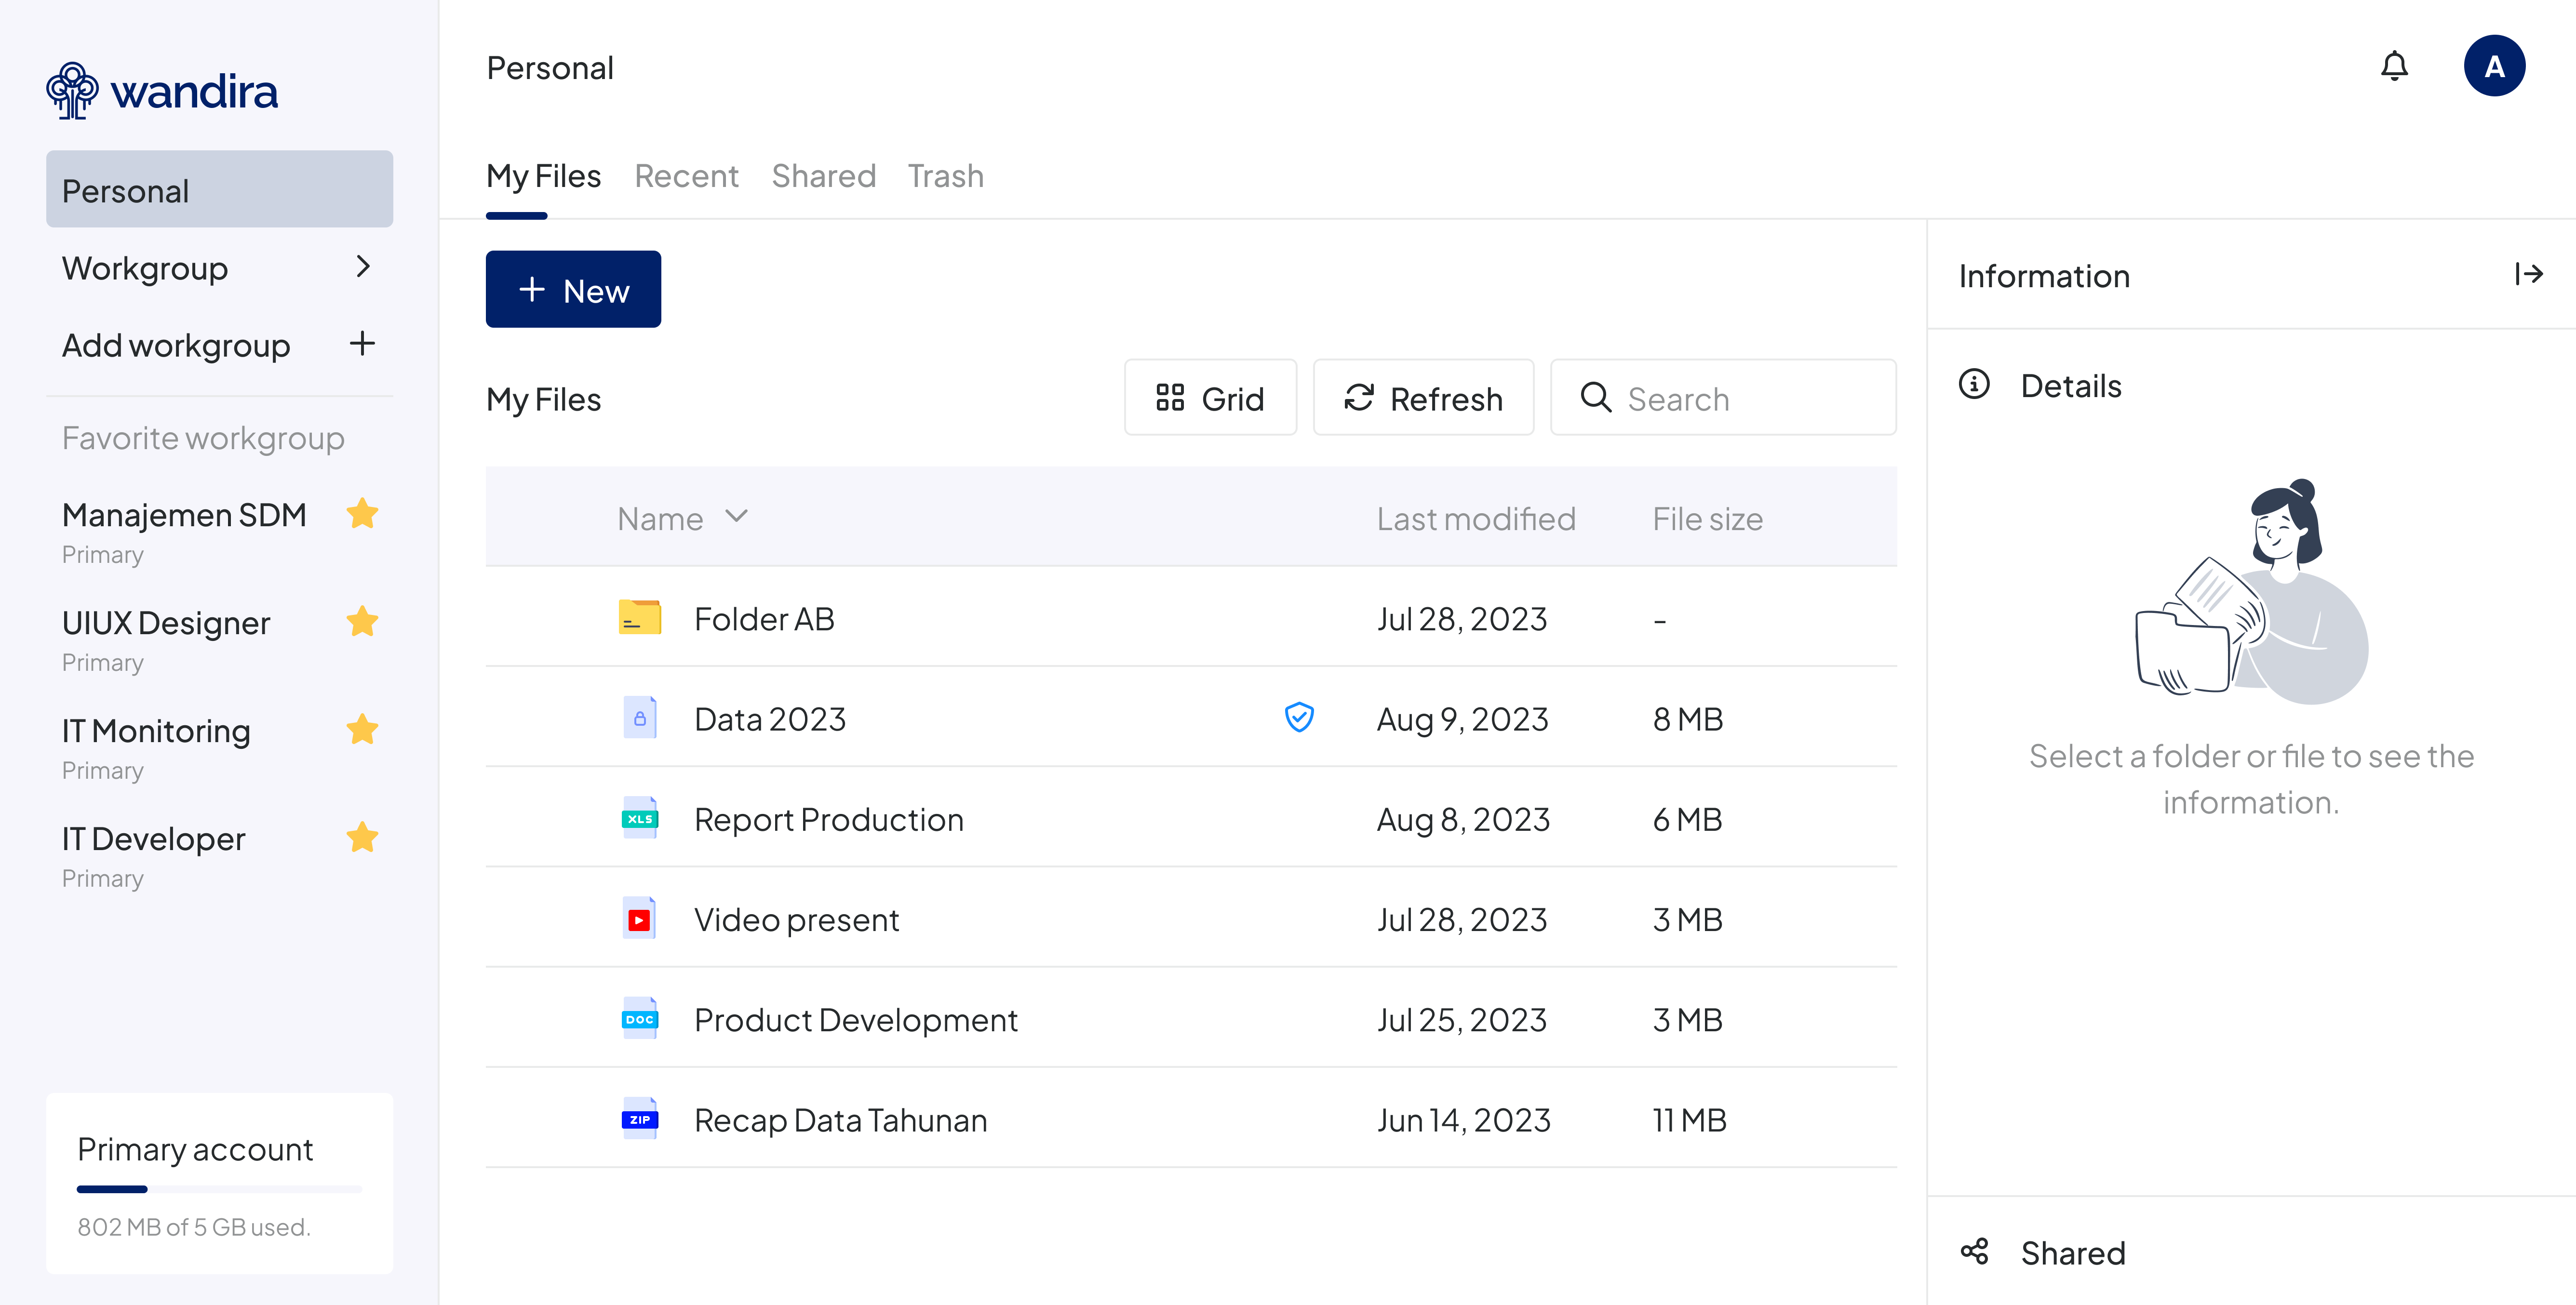Click the video icon for Video present
Screen dimensions: 2576x1305
(x=639, y=918)
